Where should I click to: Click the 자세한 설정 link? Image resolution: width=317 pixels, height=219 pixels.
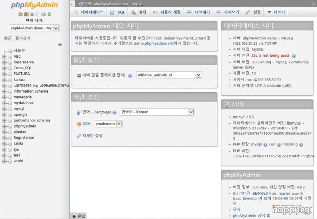click(92, 136)
